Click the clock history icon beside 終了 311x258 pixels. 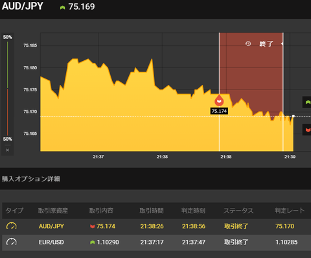[248, 44]
